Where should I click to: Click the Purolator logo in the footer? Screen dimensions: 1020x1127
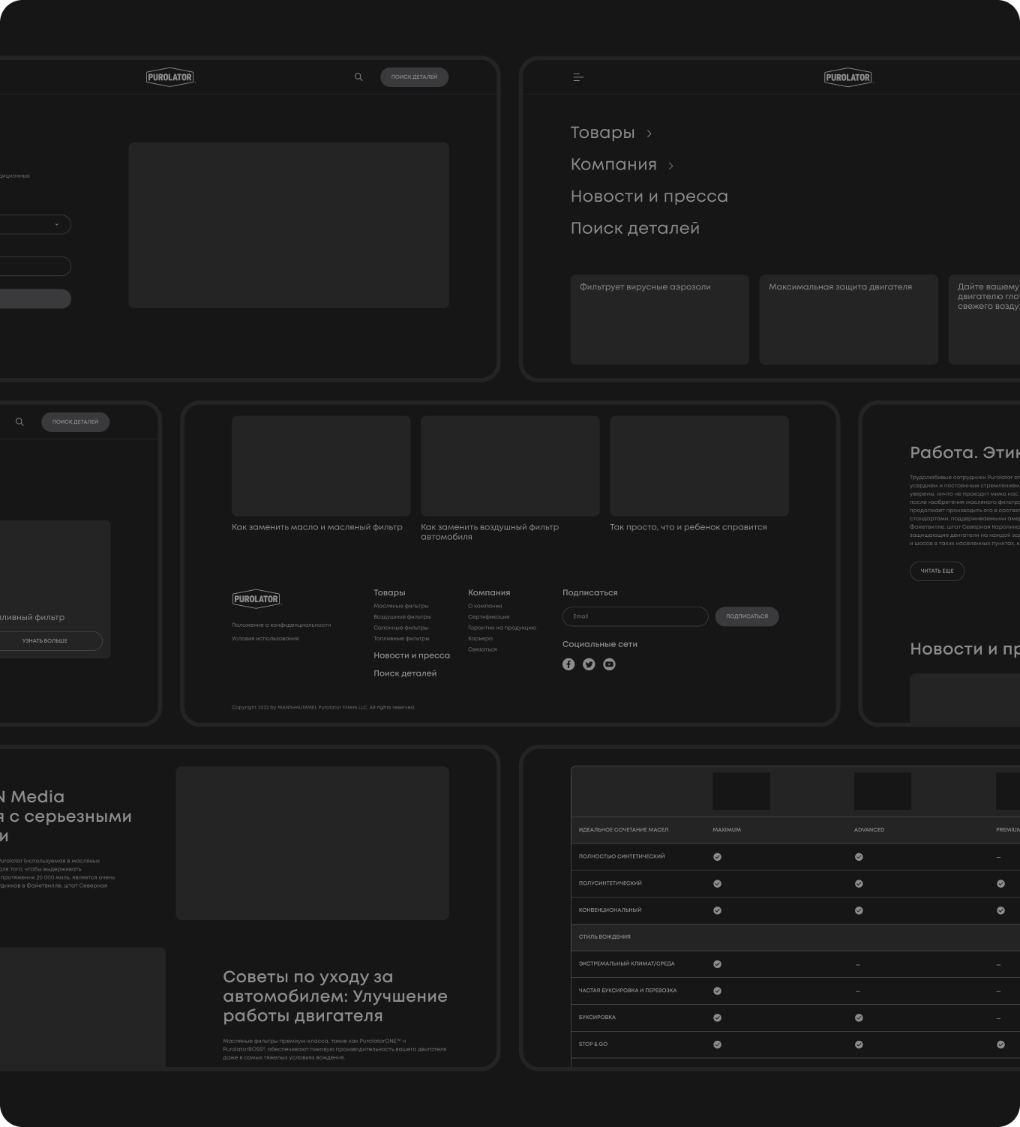point(256,598)
